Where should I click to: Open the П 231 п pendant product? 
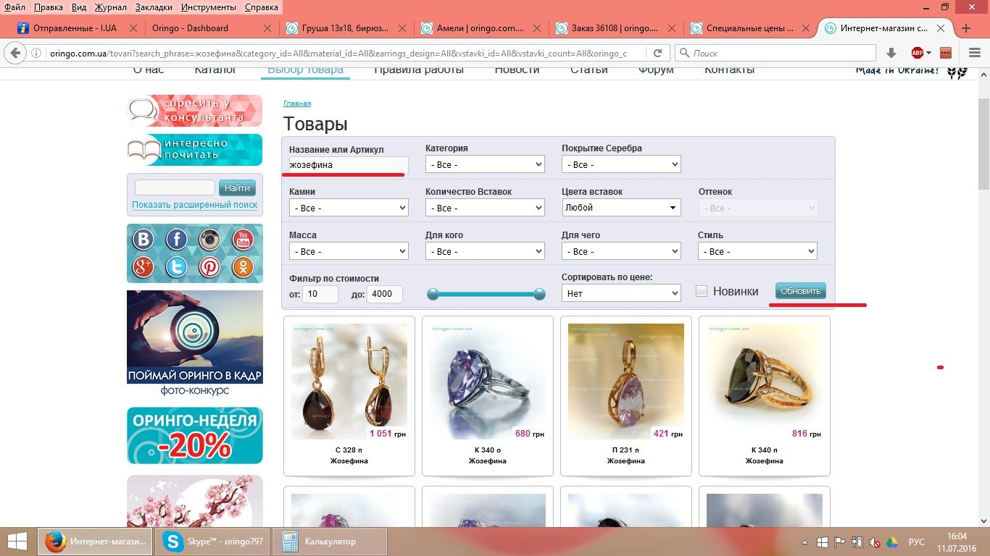(x=626, y=396)
